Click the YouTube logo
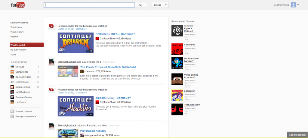The height and width of the screenshot is (138, 308). coord(17,5)
